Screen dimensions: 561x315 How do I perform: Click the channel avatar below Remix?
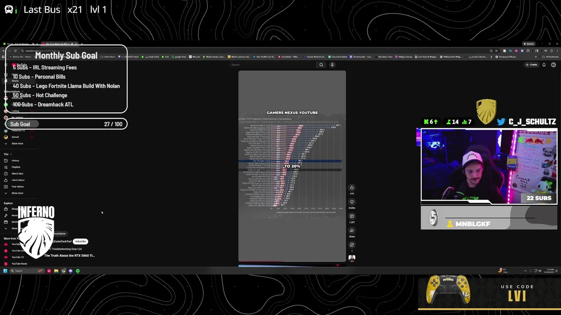(352, 258)
